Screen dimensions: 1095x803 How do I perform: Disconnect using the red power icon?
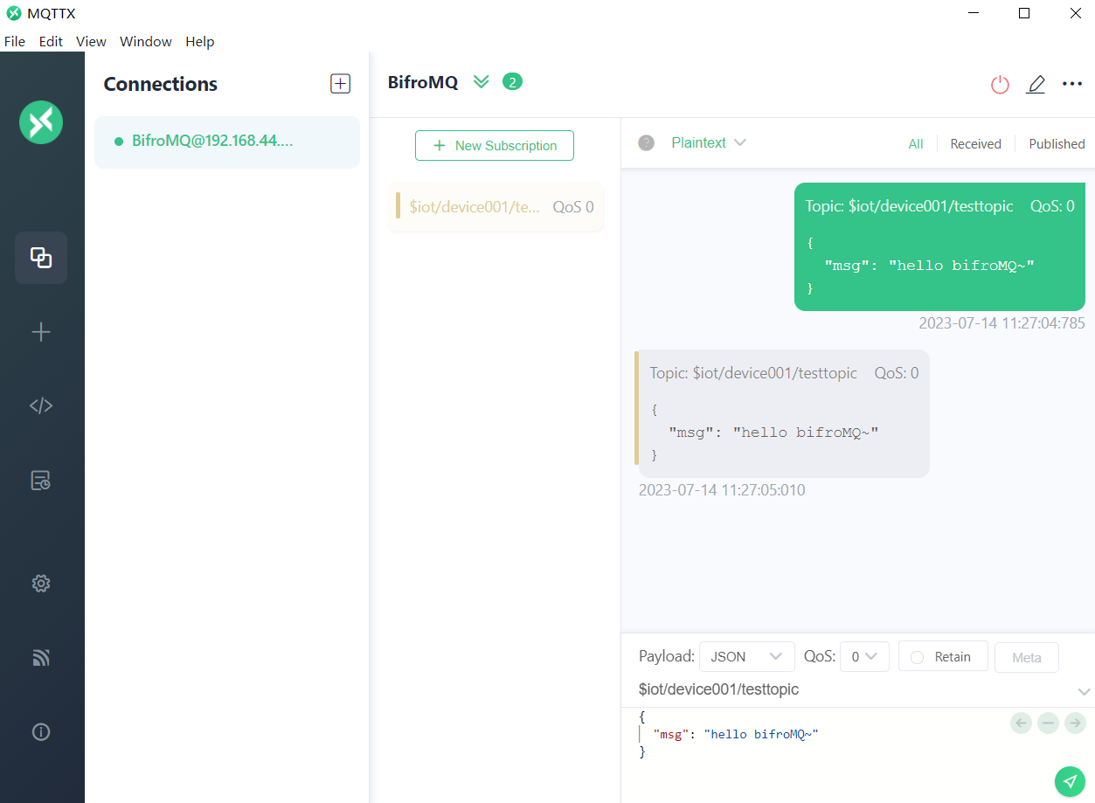click(x=1000, y=85)
